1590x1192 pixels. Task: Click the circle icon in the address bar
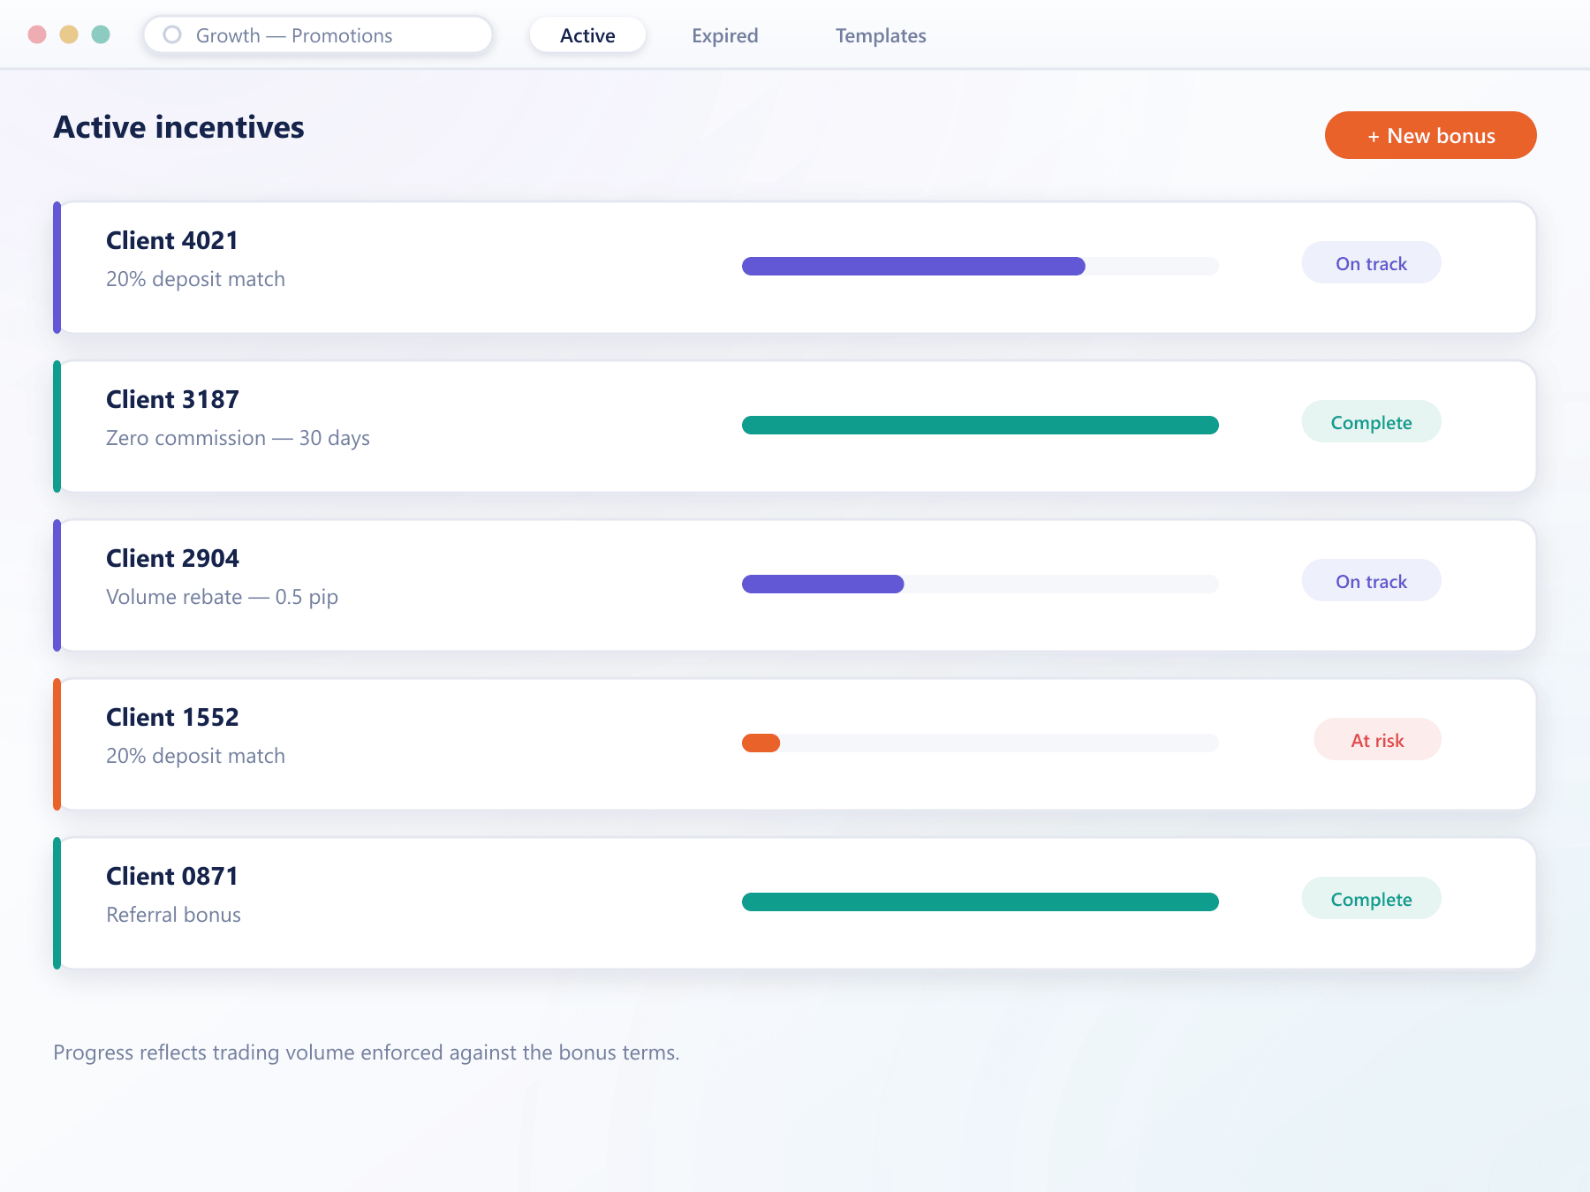(x=172, y=34)
